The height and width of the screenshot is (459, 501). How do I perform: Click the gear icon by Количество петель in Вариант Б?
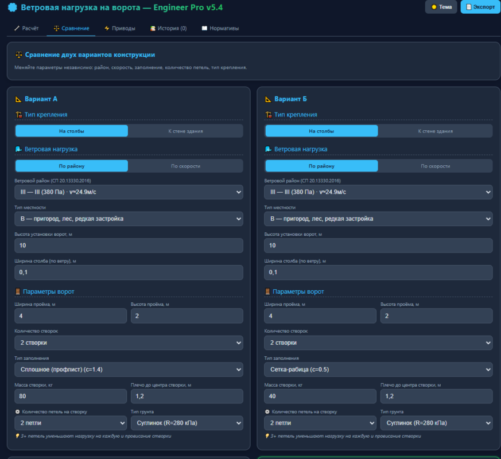267,412
